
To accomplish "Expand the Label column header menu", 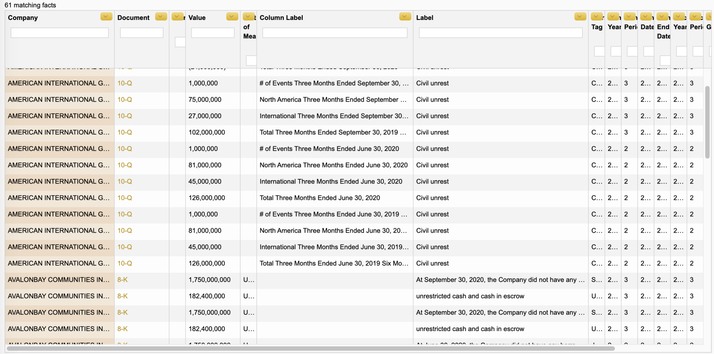I will 580,17.
